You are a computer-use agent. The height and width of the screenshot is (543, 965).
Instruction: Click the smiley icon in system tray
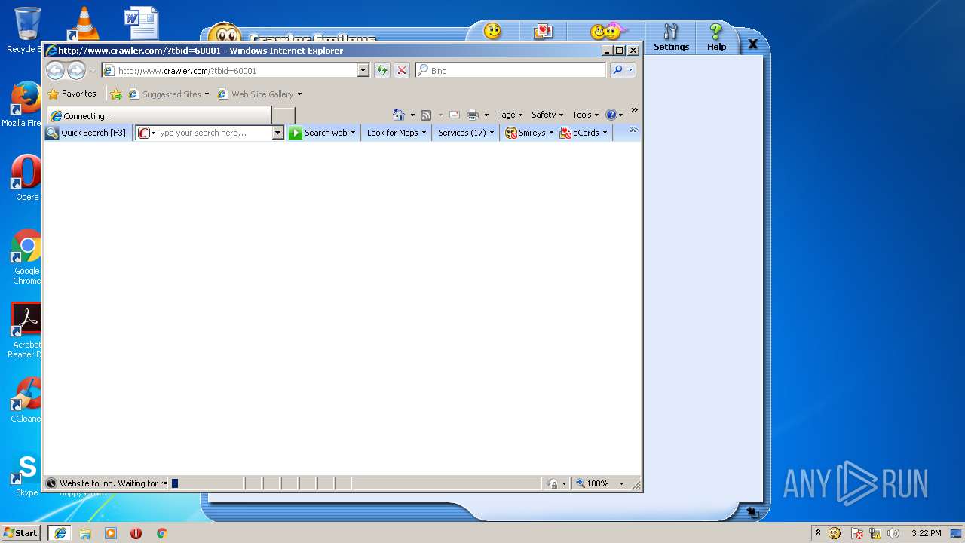coord(835,533)
